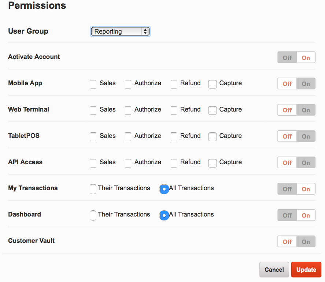This screenshot has width=325, height=282.
Task: Turn On the Mobile App toggle
Action: click(306, 84)
